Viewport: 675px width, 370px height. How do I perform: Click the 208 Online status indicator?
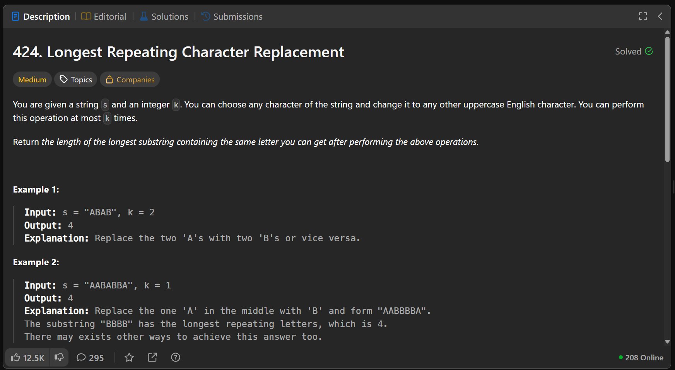(641, 358)
